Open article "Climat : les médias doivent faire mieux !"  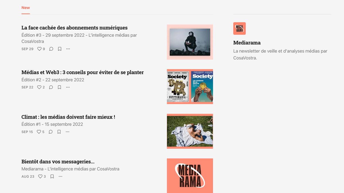(x=68, y=117)
